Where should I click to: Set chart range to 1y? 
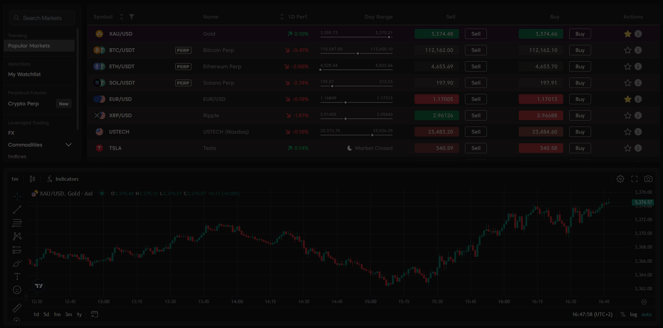pyautogui.click(x=79, y=314)
